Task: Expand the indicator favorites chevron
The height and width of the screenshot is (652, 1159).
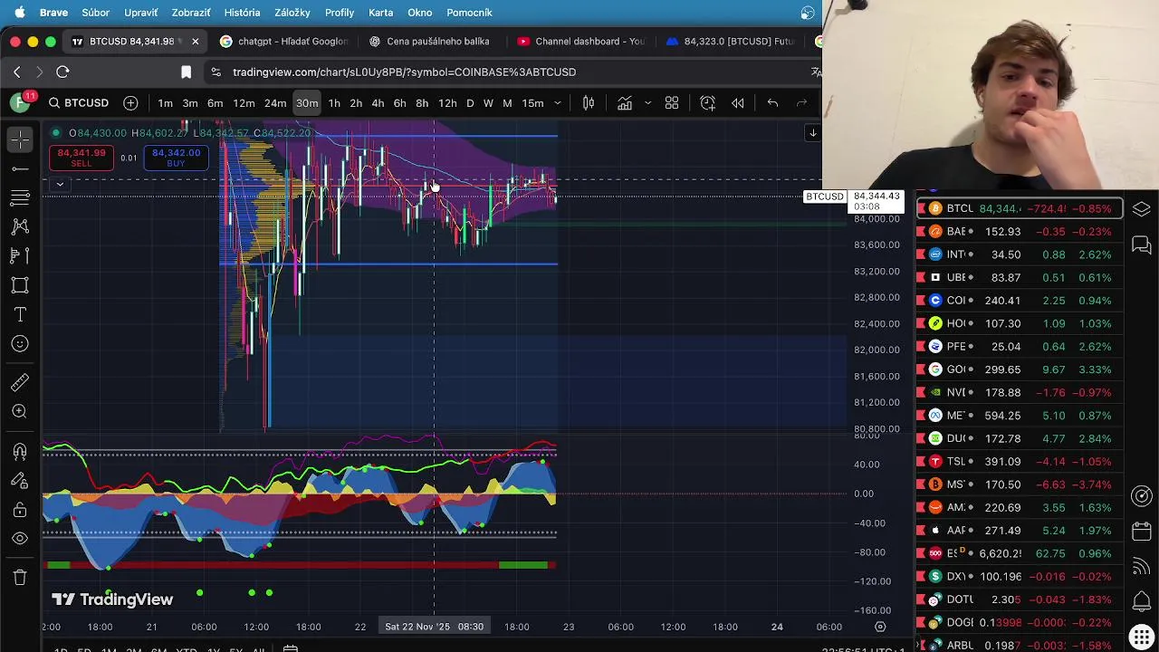Action: pyautogui.click(x=647, y=103)
